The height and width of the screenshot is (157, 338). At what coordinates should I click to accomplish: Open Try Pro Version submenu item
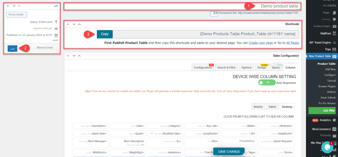(x=327, y=103)
